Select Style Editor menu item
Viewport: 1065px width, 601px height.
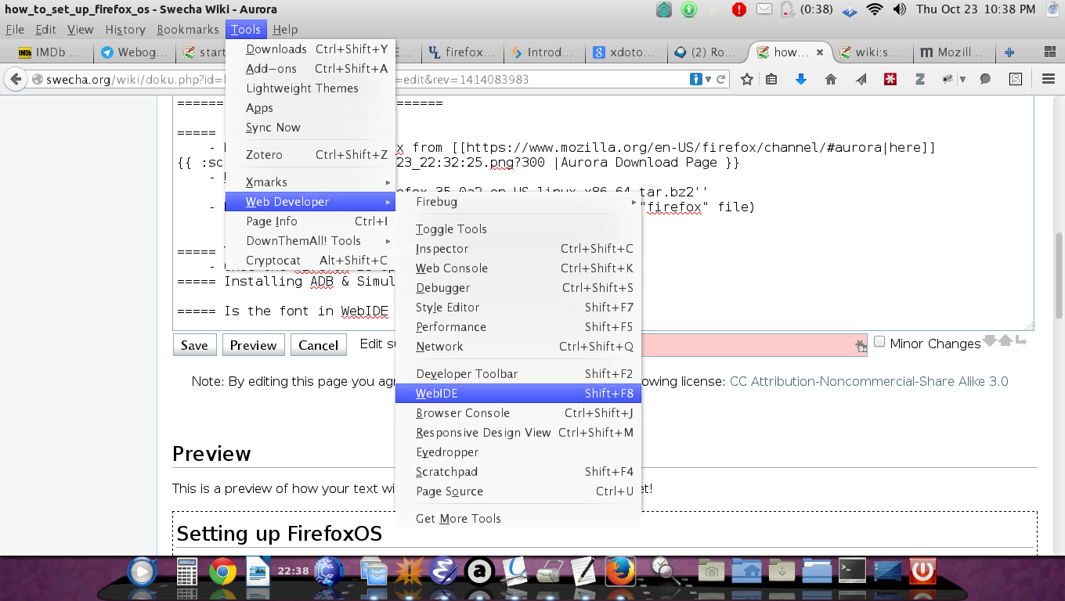click(518, 307)
